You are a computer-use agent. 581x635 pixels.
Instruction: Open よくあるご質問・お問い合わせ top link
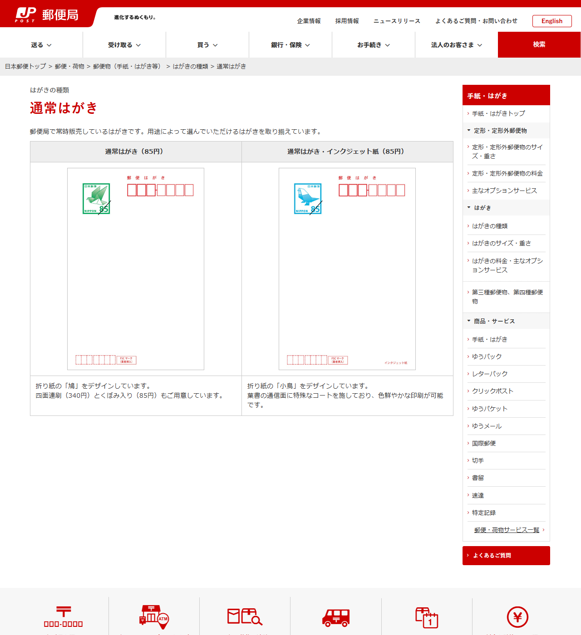pyautogui.click(x=476, y=21)
